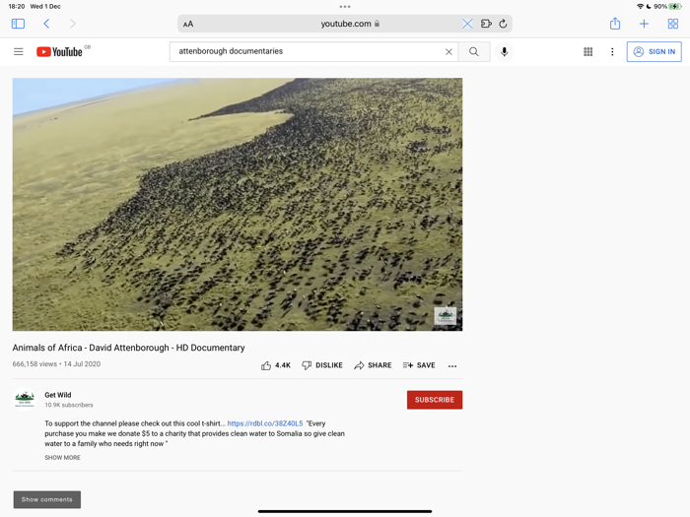Expand description with SHOW MORE

62,458
